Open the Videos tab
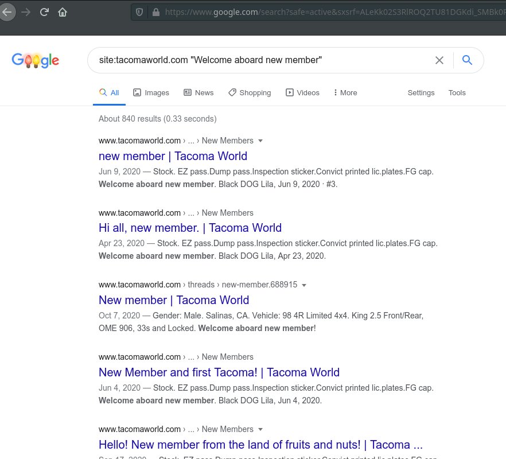 tap(302, 92)
